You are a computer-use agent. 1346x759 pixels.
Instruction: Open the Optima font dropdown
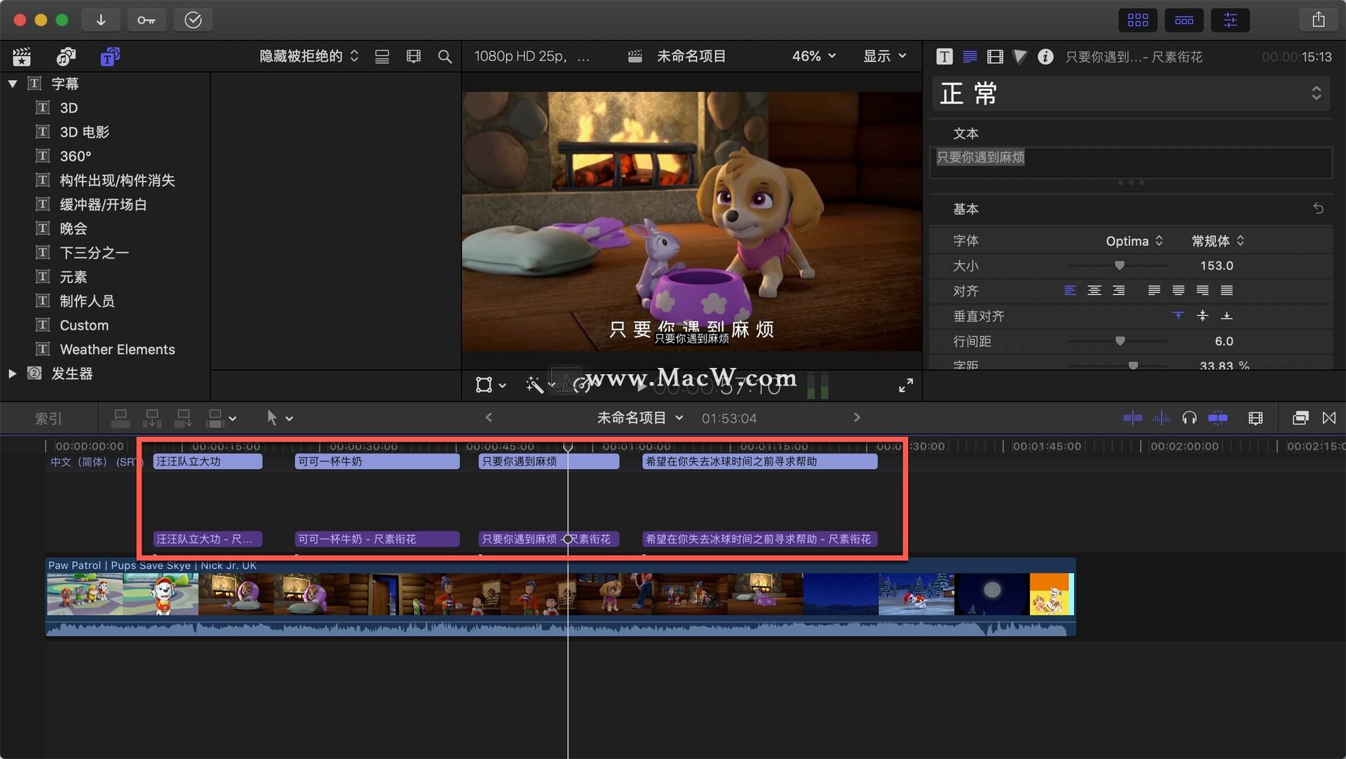tap(1134, 240)
